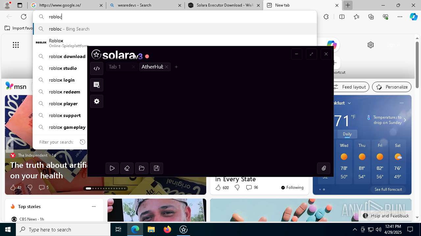
Task: Save script with Solara floppy disk button
Action: (157, 168)
